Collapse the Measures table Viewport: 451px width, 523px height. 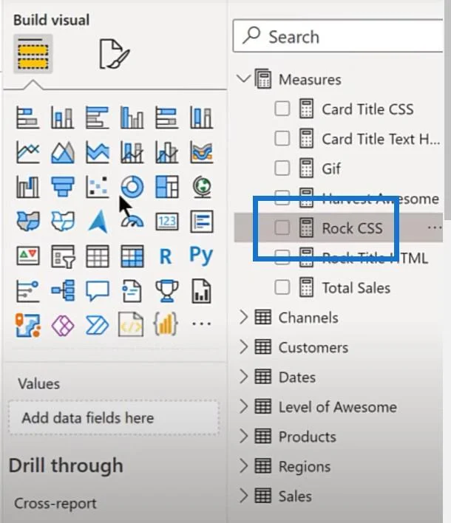point(243,79)
